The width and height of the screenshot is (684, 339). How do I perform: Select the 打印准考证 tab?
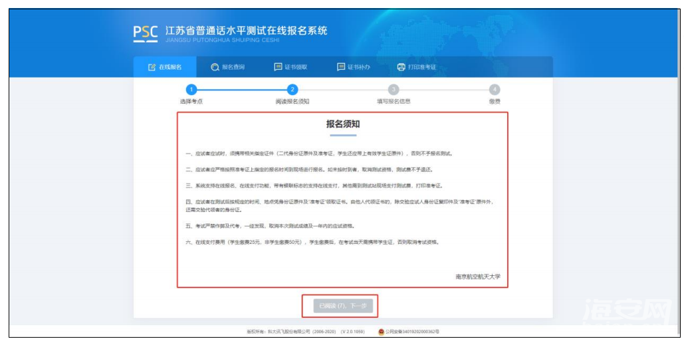417,67
